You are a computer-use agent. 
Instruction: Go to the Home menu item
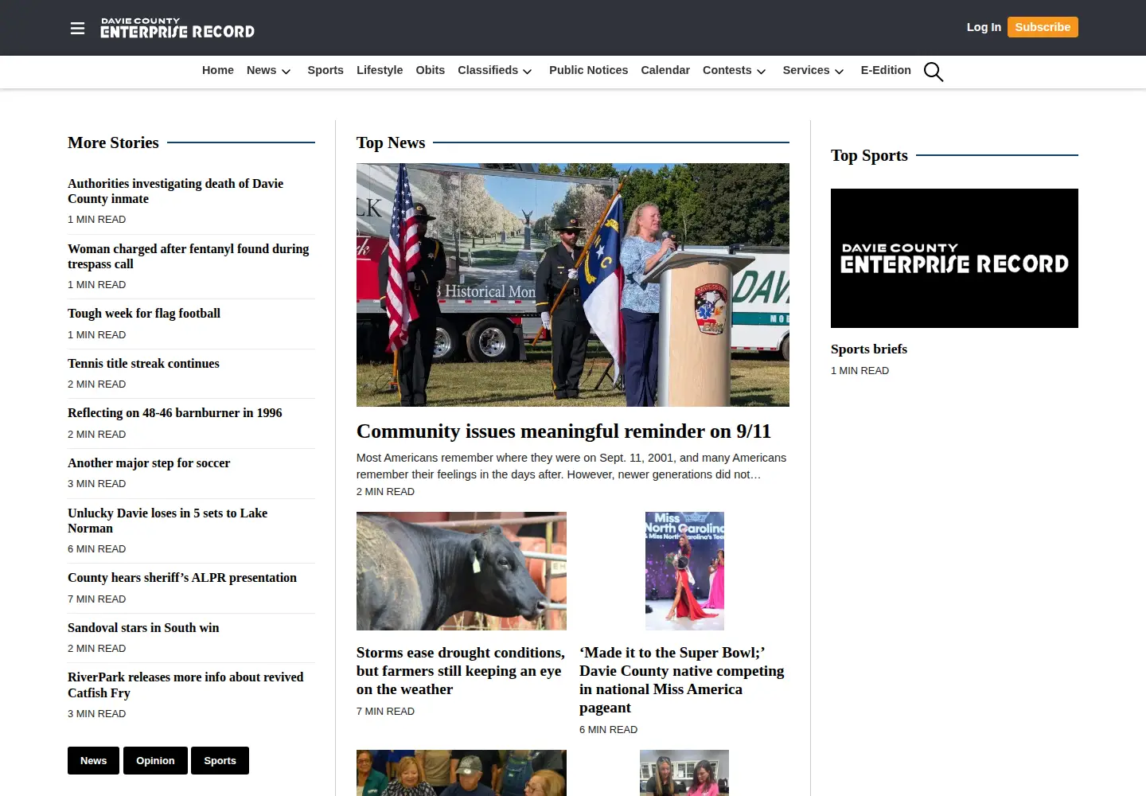pos(218,70)
